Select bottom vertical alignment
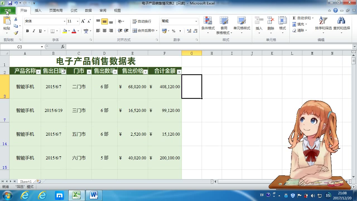357x201 pixels. click(111, 21)
